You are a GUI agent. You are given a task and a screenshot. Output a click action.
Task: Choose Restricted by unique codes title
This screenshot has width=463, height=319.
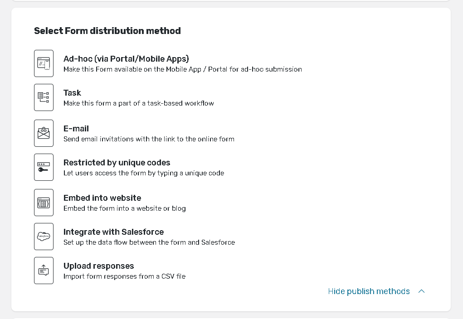pyautogui.click(x=117, y=163)
